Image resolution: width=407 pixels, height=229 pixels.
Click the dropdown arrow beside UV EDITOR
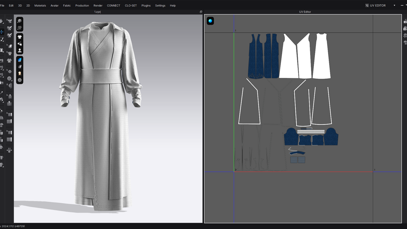click(x=394, y=5)
